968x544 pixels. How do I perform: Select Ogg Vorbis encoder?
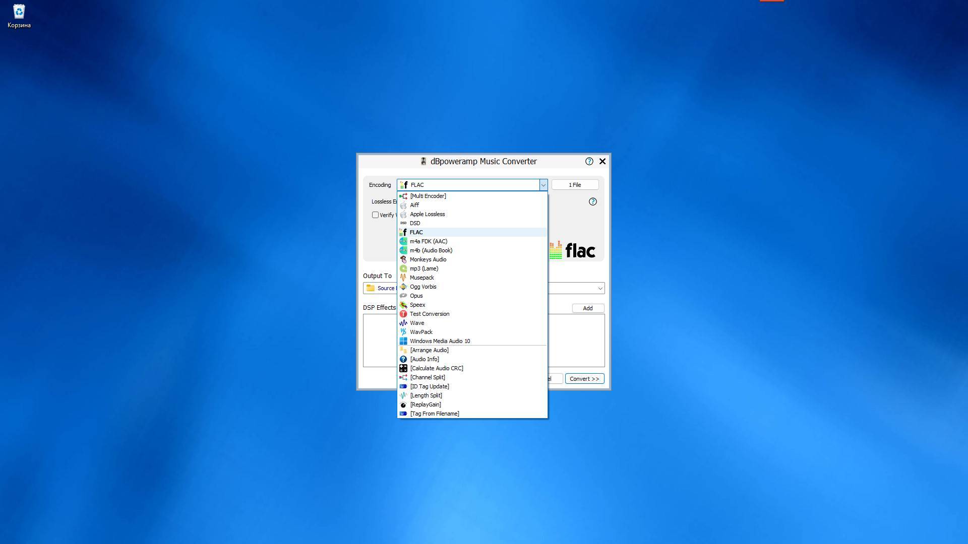[x=472, y=287]
